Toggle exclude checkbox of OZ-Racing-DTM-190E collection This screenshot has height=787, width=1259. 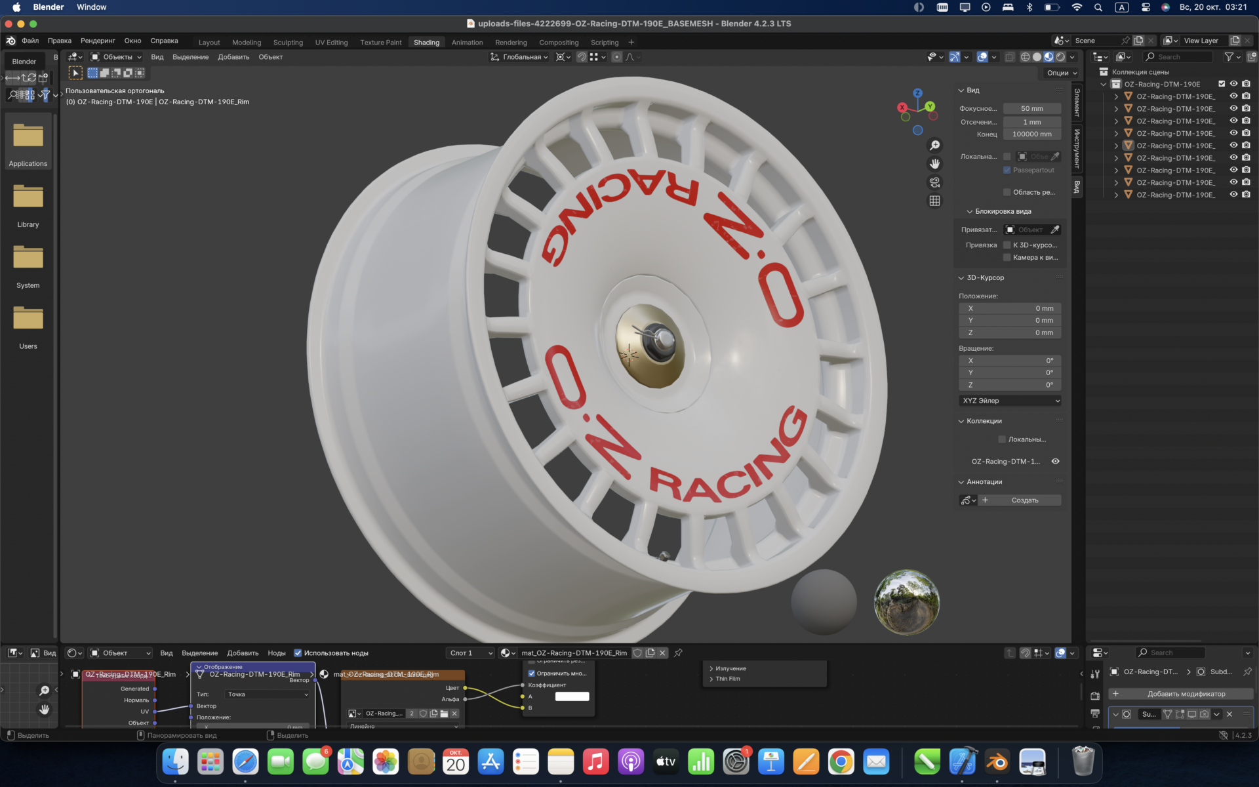pyautogui.click(x=1222, y=84)
